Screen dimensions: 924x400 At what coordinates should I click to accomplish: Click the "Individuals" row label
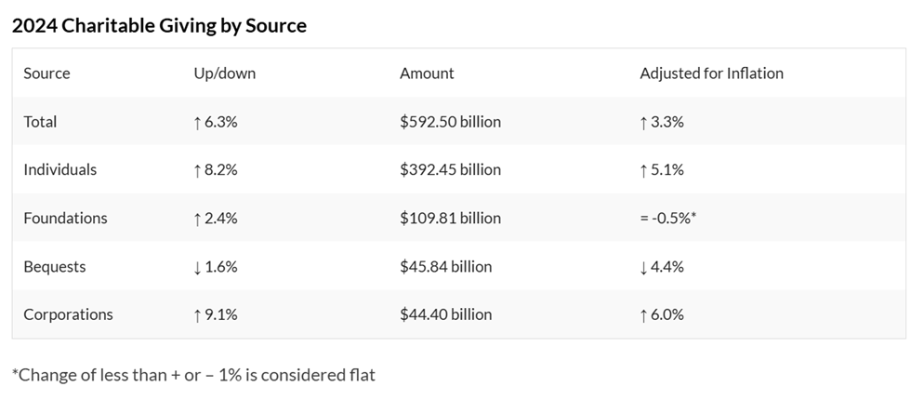[x=59, y=170]
